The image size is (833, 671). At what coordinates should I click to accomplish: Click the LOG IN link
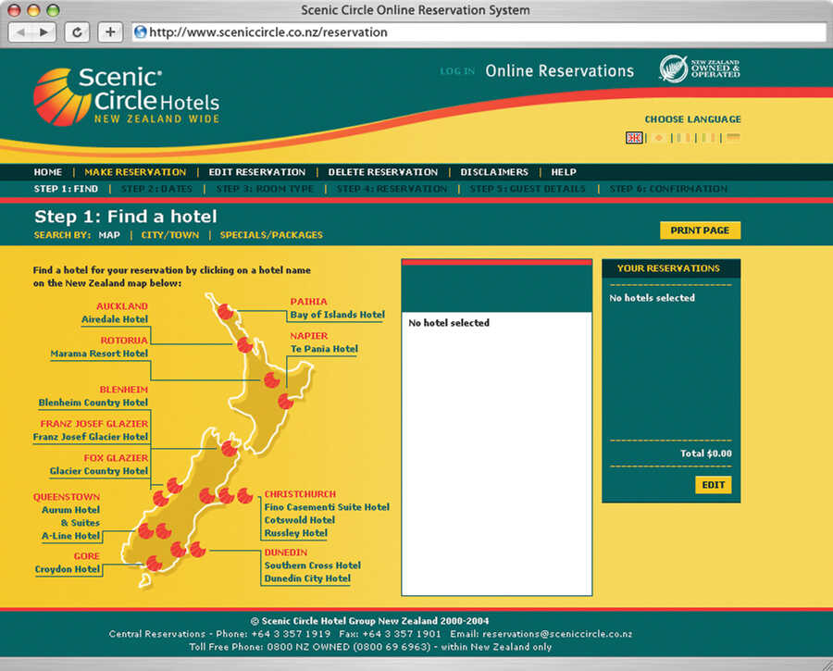457,71
